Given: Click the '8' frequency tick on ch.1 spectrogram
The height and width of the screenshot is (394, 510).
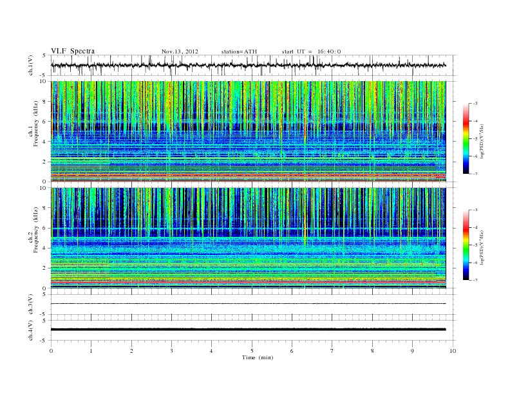Looking at the screenshot, I should click(44, 102).
